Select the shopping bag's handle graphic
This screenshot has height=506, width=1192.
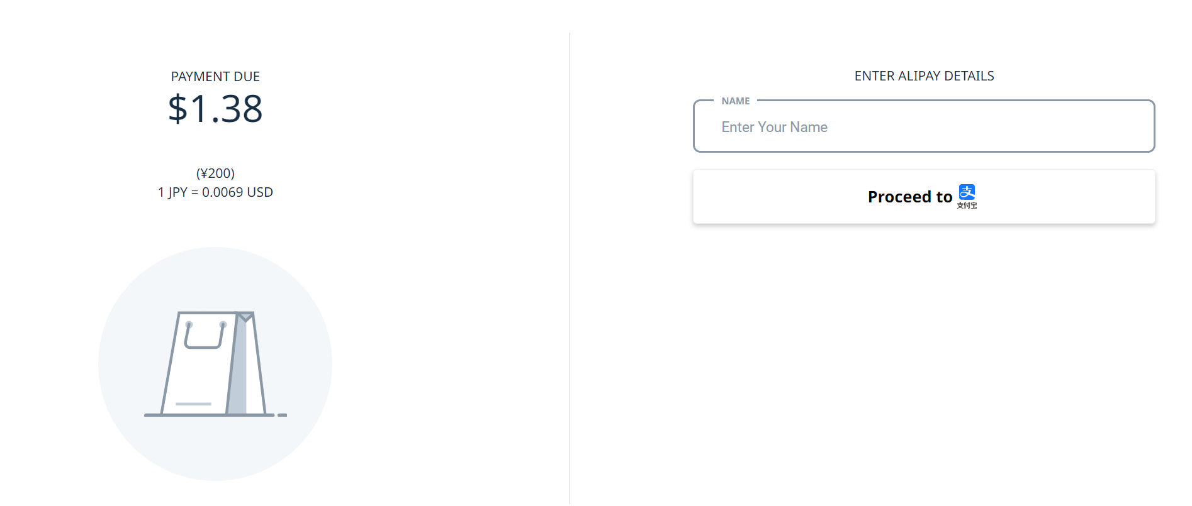[205, 335]
